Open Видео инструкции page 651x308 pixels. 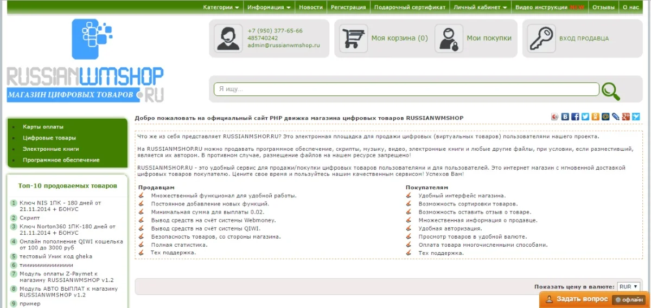point(550,7)
